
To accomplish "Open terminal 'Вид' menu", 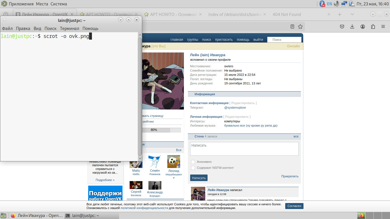I will click(37, 29).
